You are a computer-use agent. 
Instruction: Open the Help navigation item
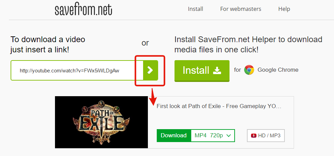pos(284,9)
